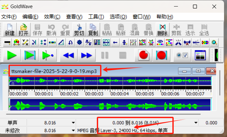Viewport: 227px width, 137px height.
Task: Open the Pitch effect icon
Action: (97, 43)
